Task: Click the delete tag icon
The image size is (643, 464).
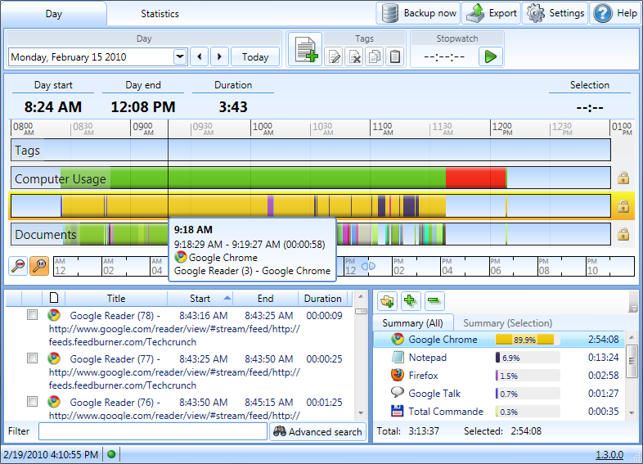Action: (x=354, y=56)
